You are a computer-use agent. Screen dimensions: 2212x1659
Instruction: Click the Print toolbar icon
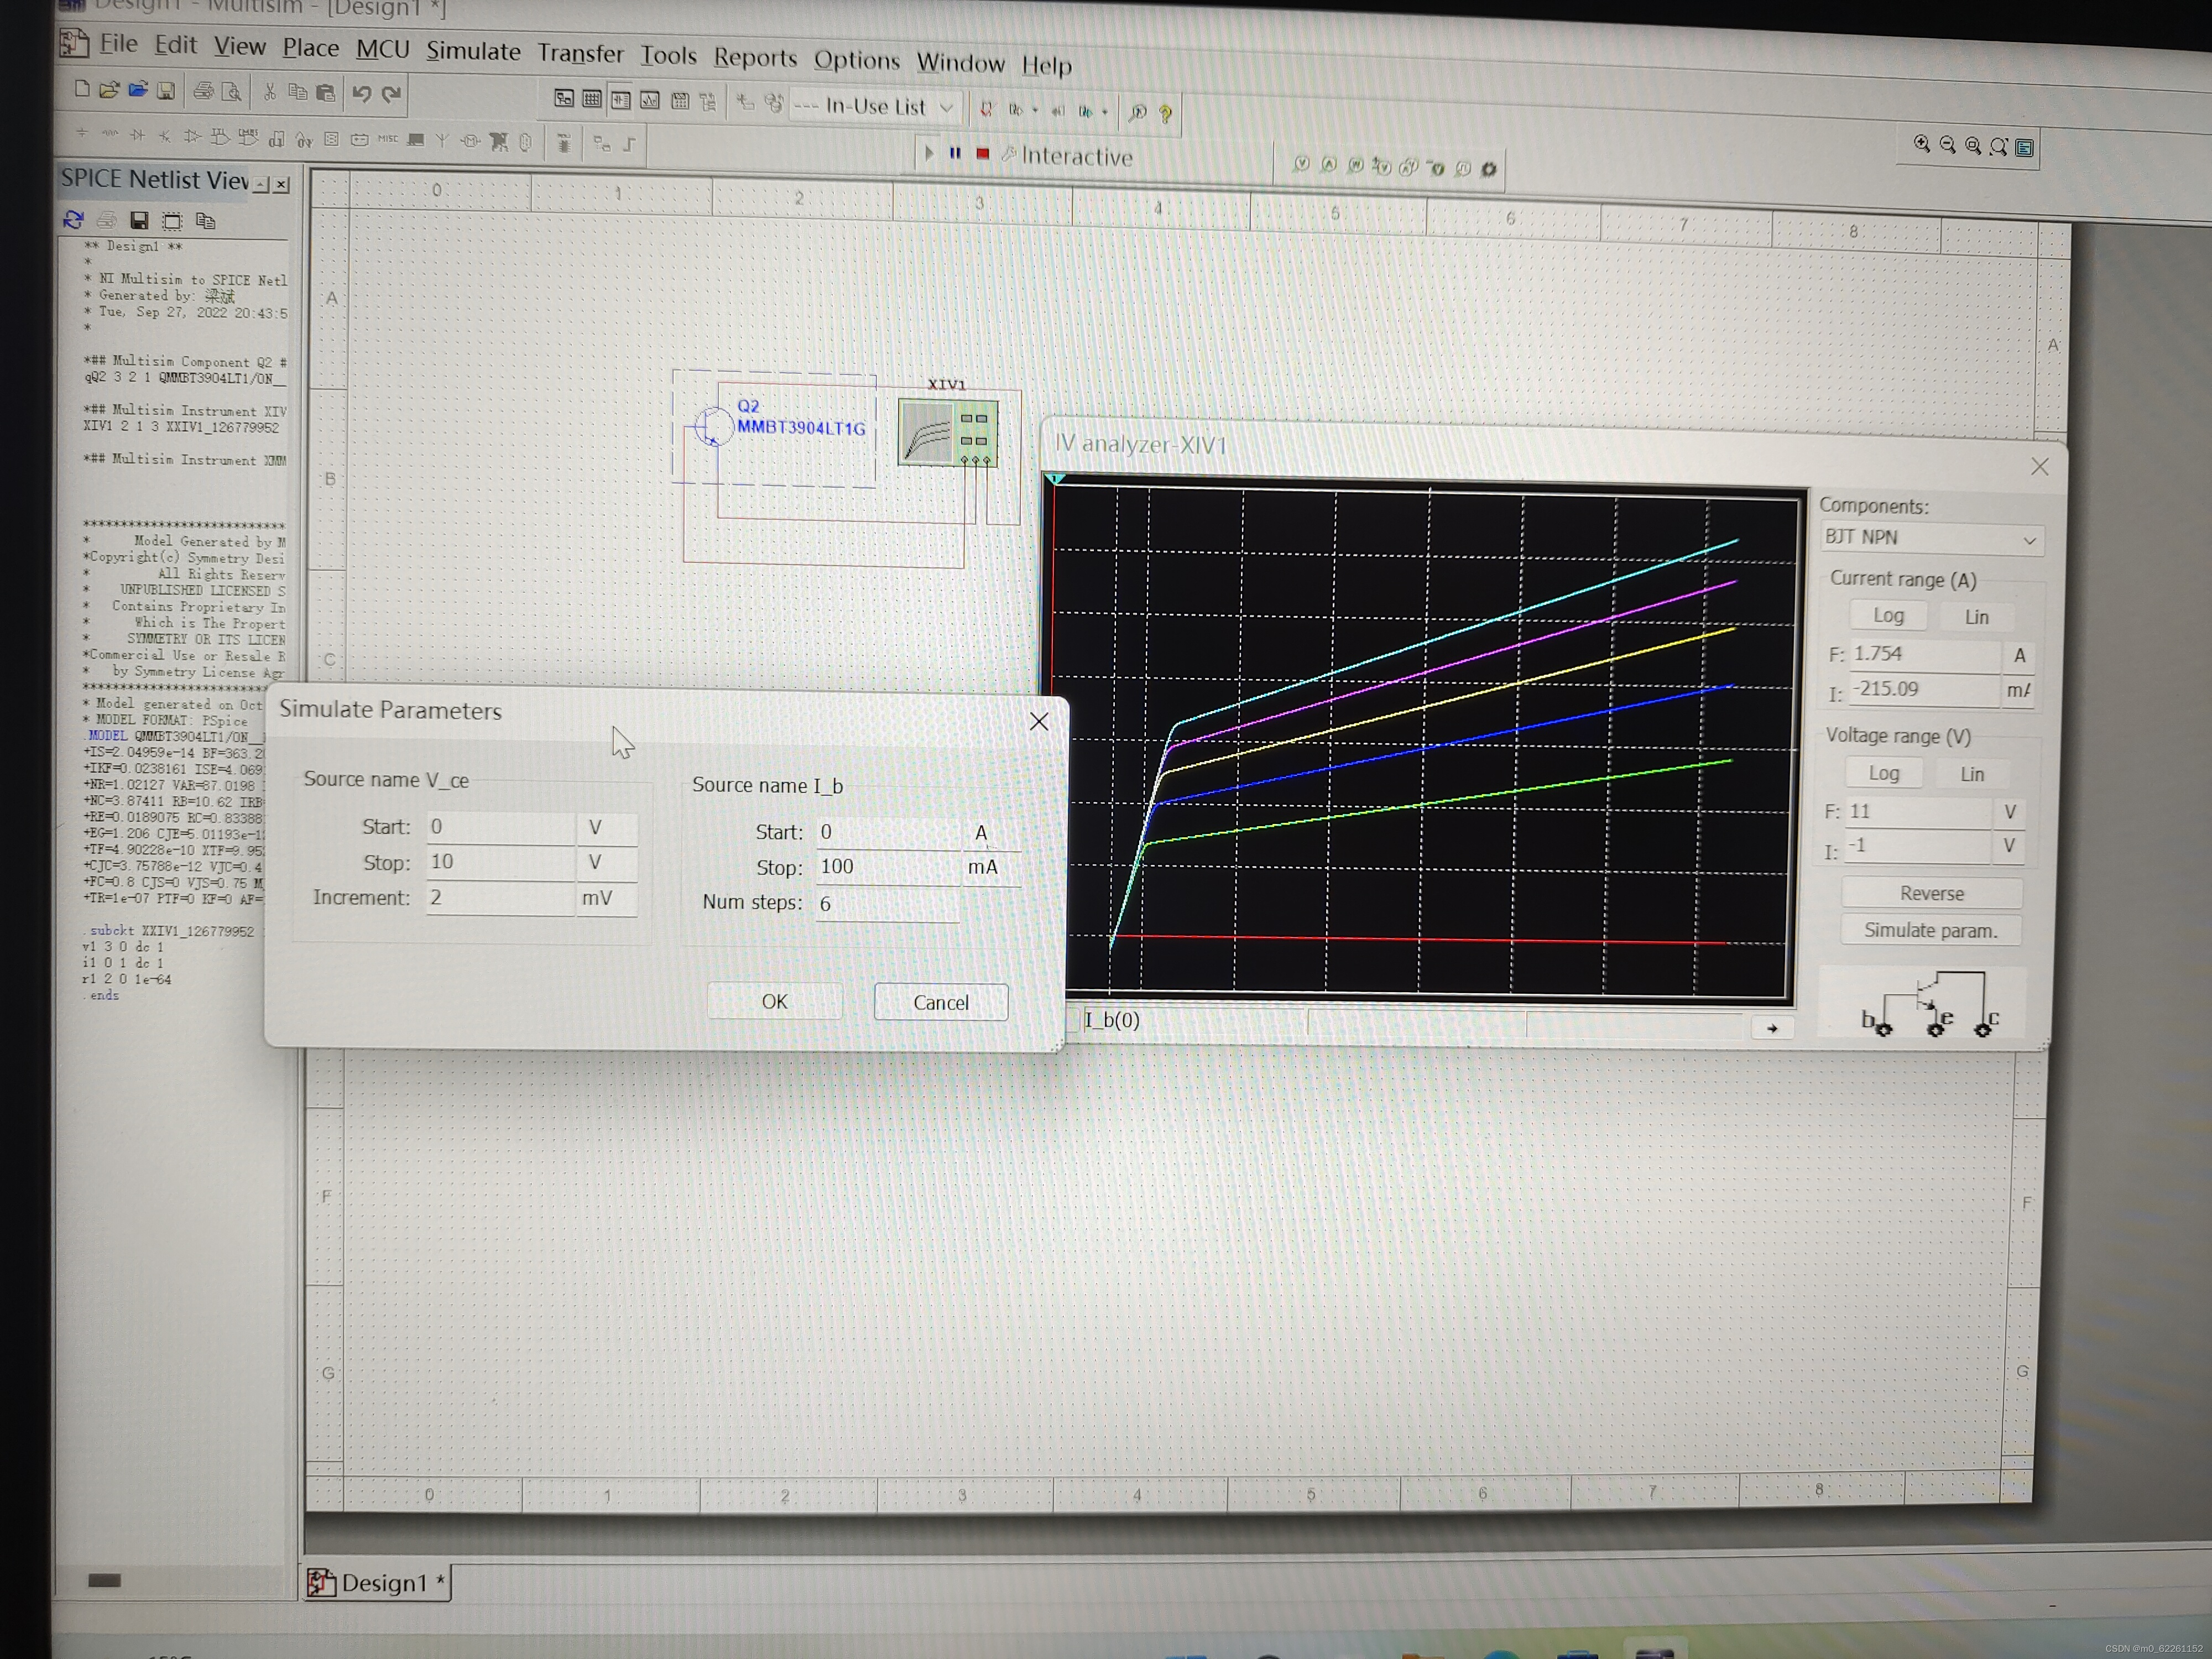click(x=203, y=92)
